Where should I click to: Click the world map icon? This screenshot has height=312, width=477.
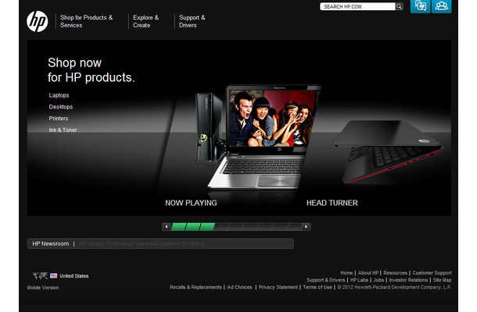pos(40,275)
